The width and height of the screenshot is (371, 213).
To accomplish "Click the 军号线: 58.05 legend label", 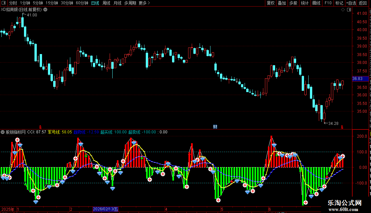I will 60,132.
